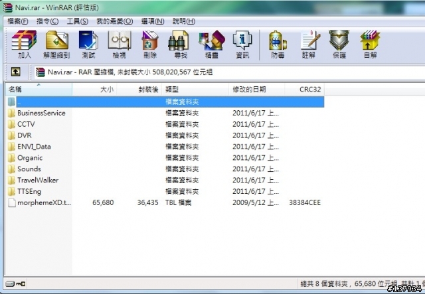Screen dimensions: 425x294
Task: Click the CCTV row 檔案資料夾 type cell
Action: [182, 124]
